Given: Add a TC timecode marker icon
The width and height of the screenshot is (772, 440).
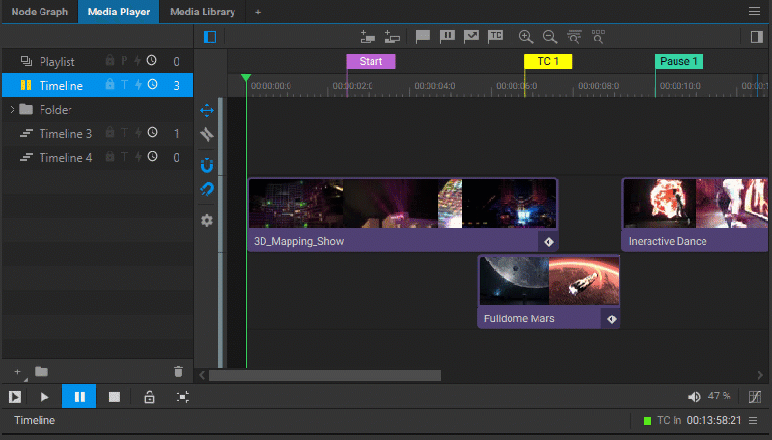Looking at the screenshot, I should pyautogui.click(x=495, y=37).
